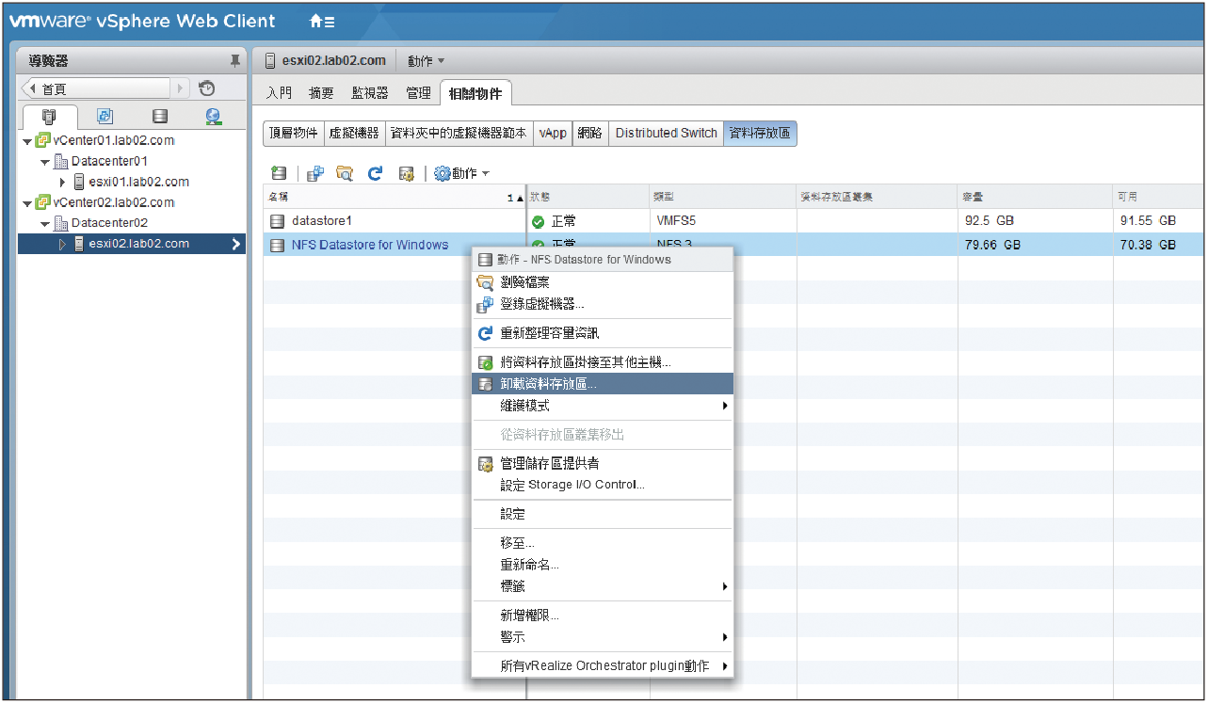Click datastore icon beside datastore1
This screenshot has width=1208, height=704.
[277, 221]
